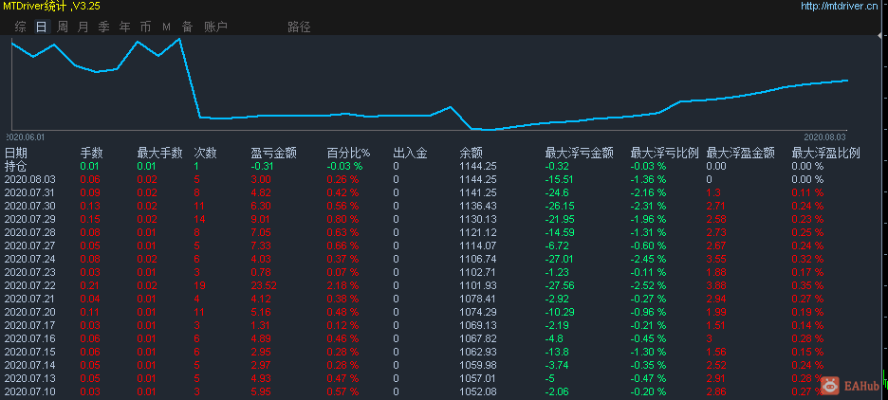This screenshot has height=400, width=888.
Task: Click the -0.31 position profit value
Action: click(x=262, y=166)
